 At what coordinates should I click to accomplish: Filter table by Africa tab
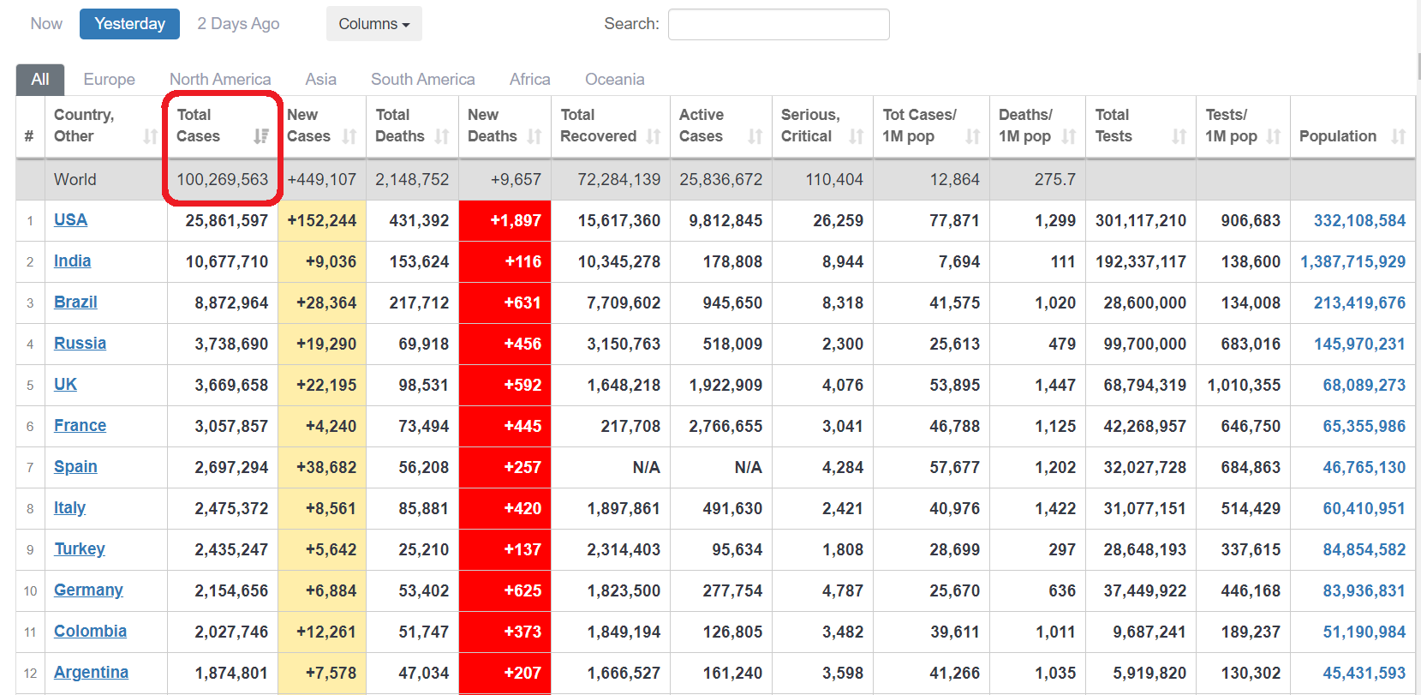coord(530,80)
